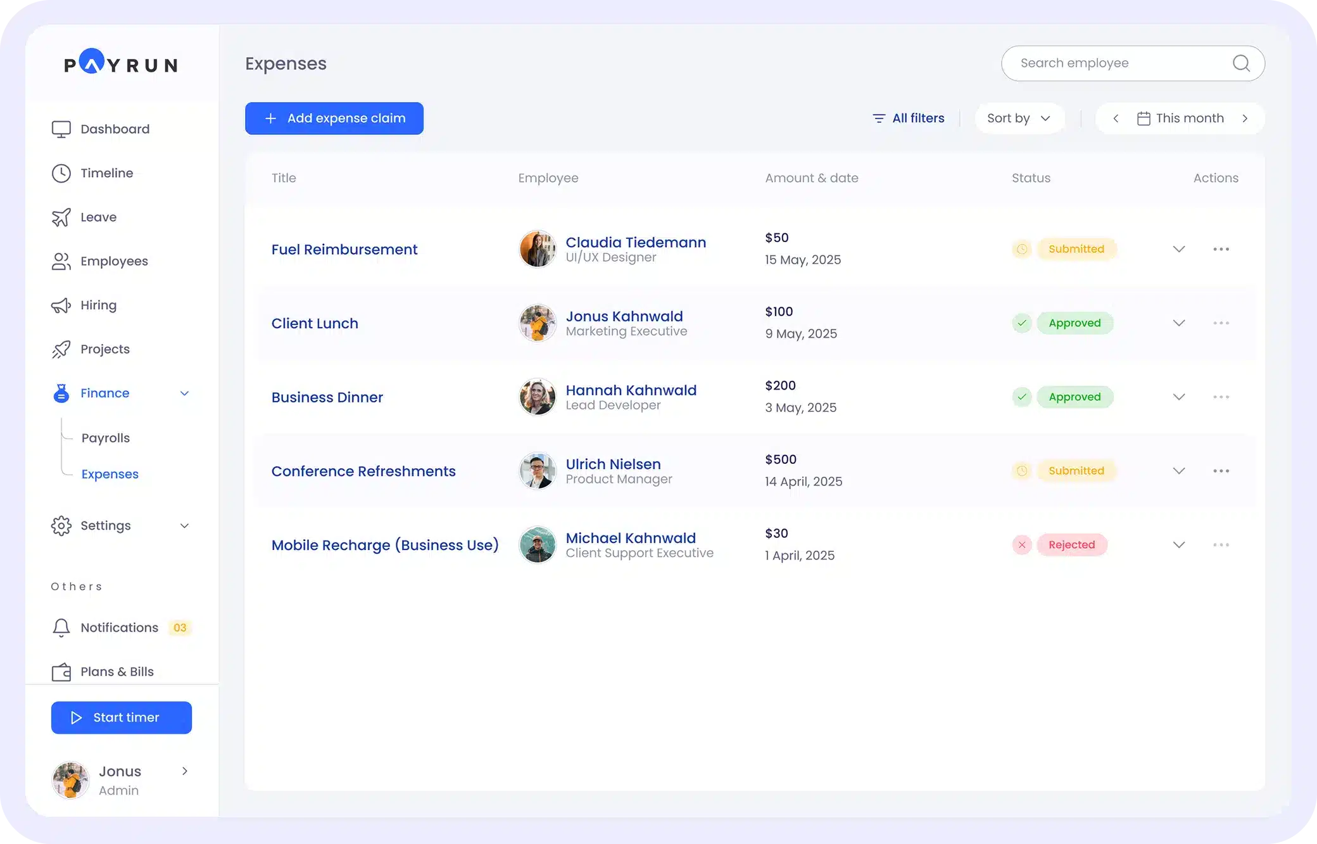The height and width of the screenshot is (844, 1317).
Task: Collapse the Finance section chevron
Action: point(184,393)
